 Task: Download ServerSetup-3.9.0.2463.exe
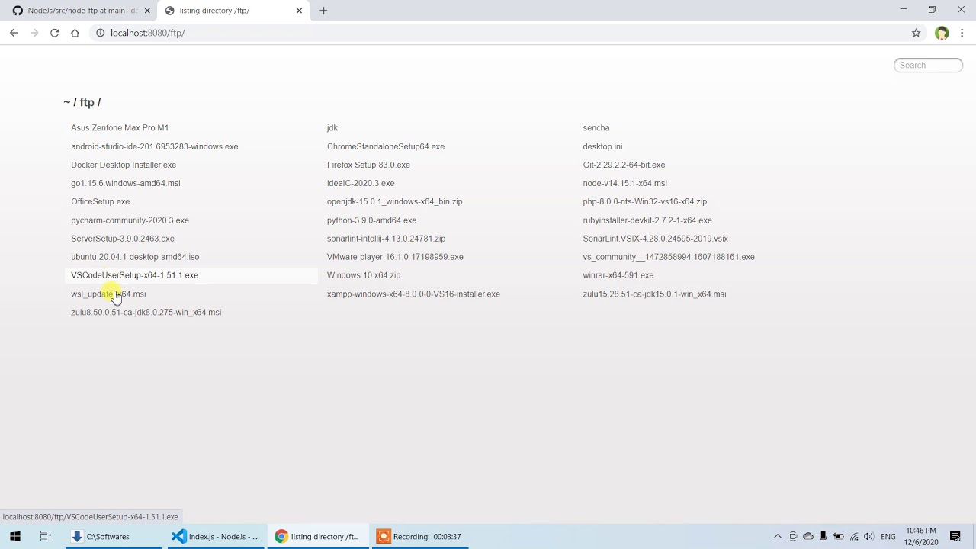tap(123, 239)
